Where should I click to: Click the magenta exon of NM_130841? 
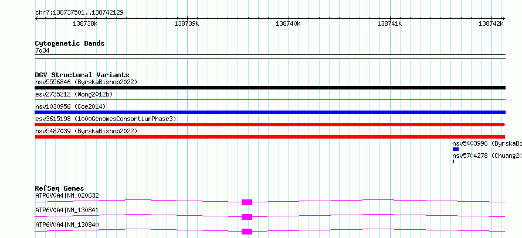click(247, 217)
